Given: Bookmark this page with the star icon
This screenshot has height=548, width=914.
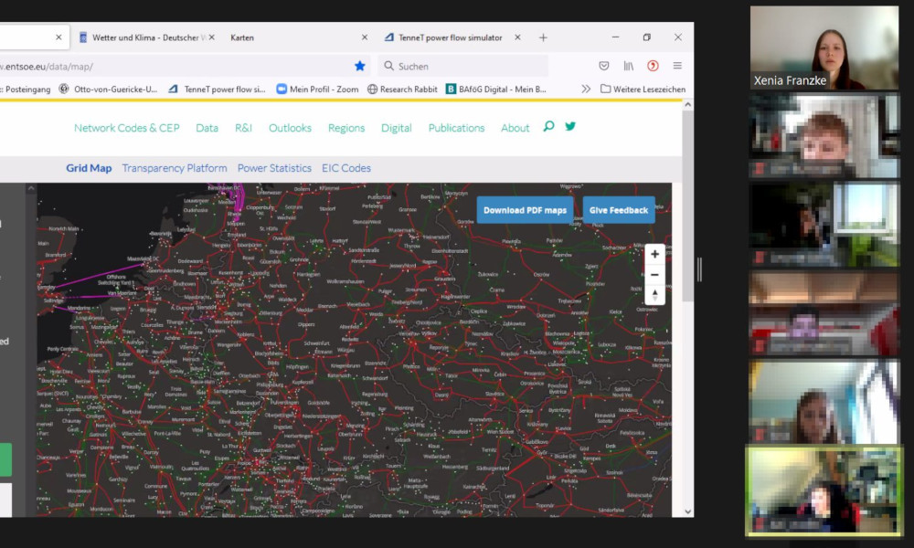Looking at the screenshot, I should [x=359, y=66].
